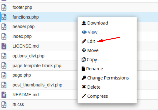Click the pencil icon beside Edit
Viewport: 158px width, 110px height.
tap(84, 41)
